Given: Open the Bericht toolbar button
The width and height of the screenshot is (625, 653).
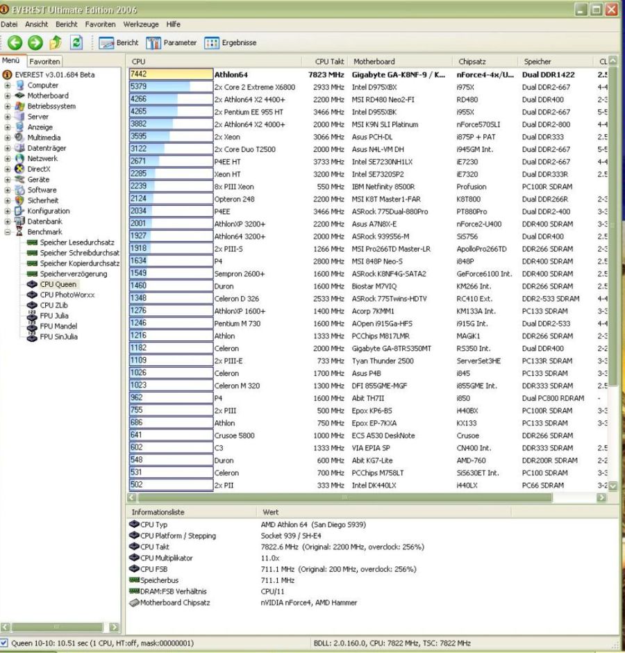Looking at the screenshot, I should click(x=118, y=43).
